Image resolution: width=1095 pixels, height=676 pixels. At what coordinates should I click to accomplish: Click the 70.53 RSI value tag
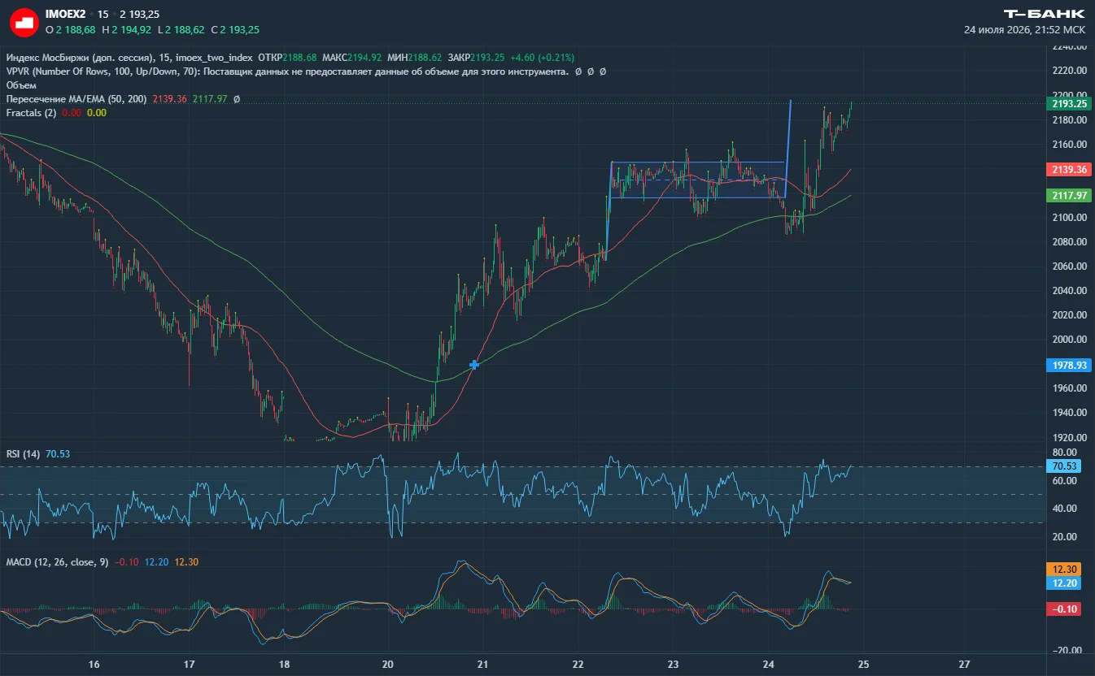pyautogui.click(x=1064, y=466)
